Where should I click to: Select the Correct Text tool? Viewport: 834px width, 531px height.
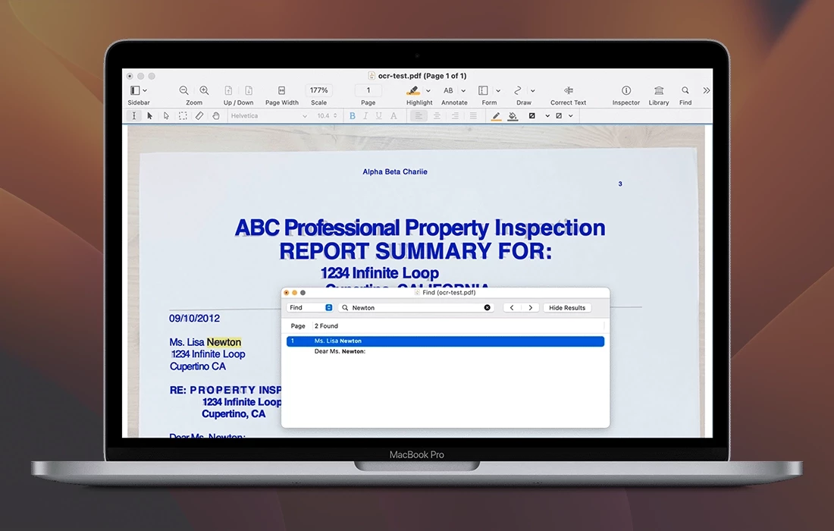tap(568, 90)
